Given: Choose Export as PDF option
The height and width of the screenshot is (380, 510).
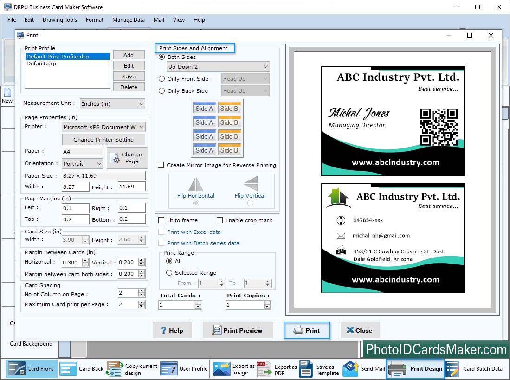Looking at the screenshot, I should (277, 369).
